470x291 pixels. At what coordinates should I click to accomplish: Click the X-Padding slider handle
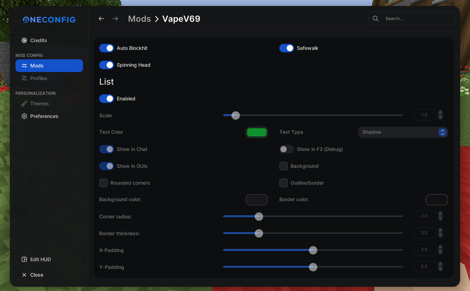[313, 250]
